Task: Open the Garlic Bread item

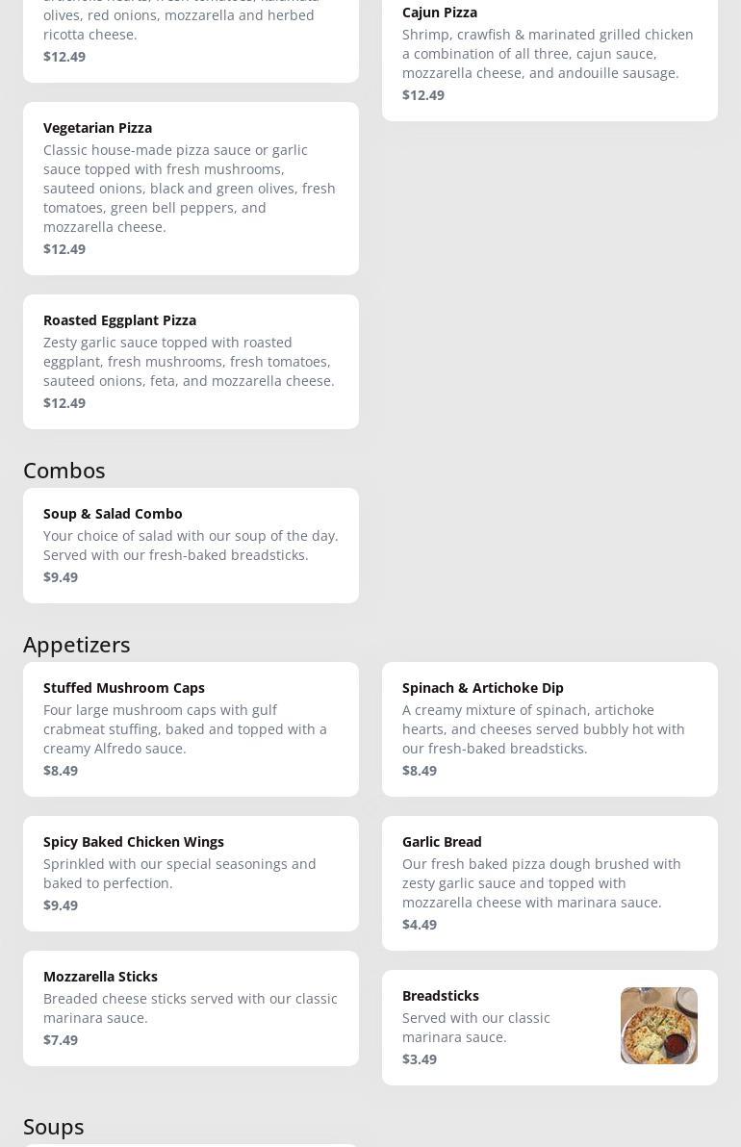Action: coord(549,883)
